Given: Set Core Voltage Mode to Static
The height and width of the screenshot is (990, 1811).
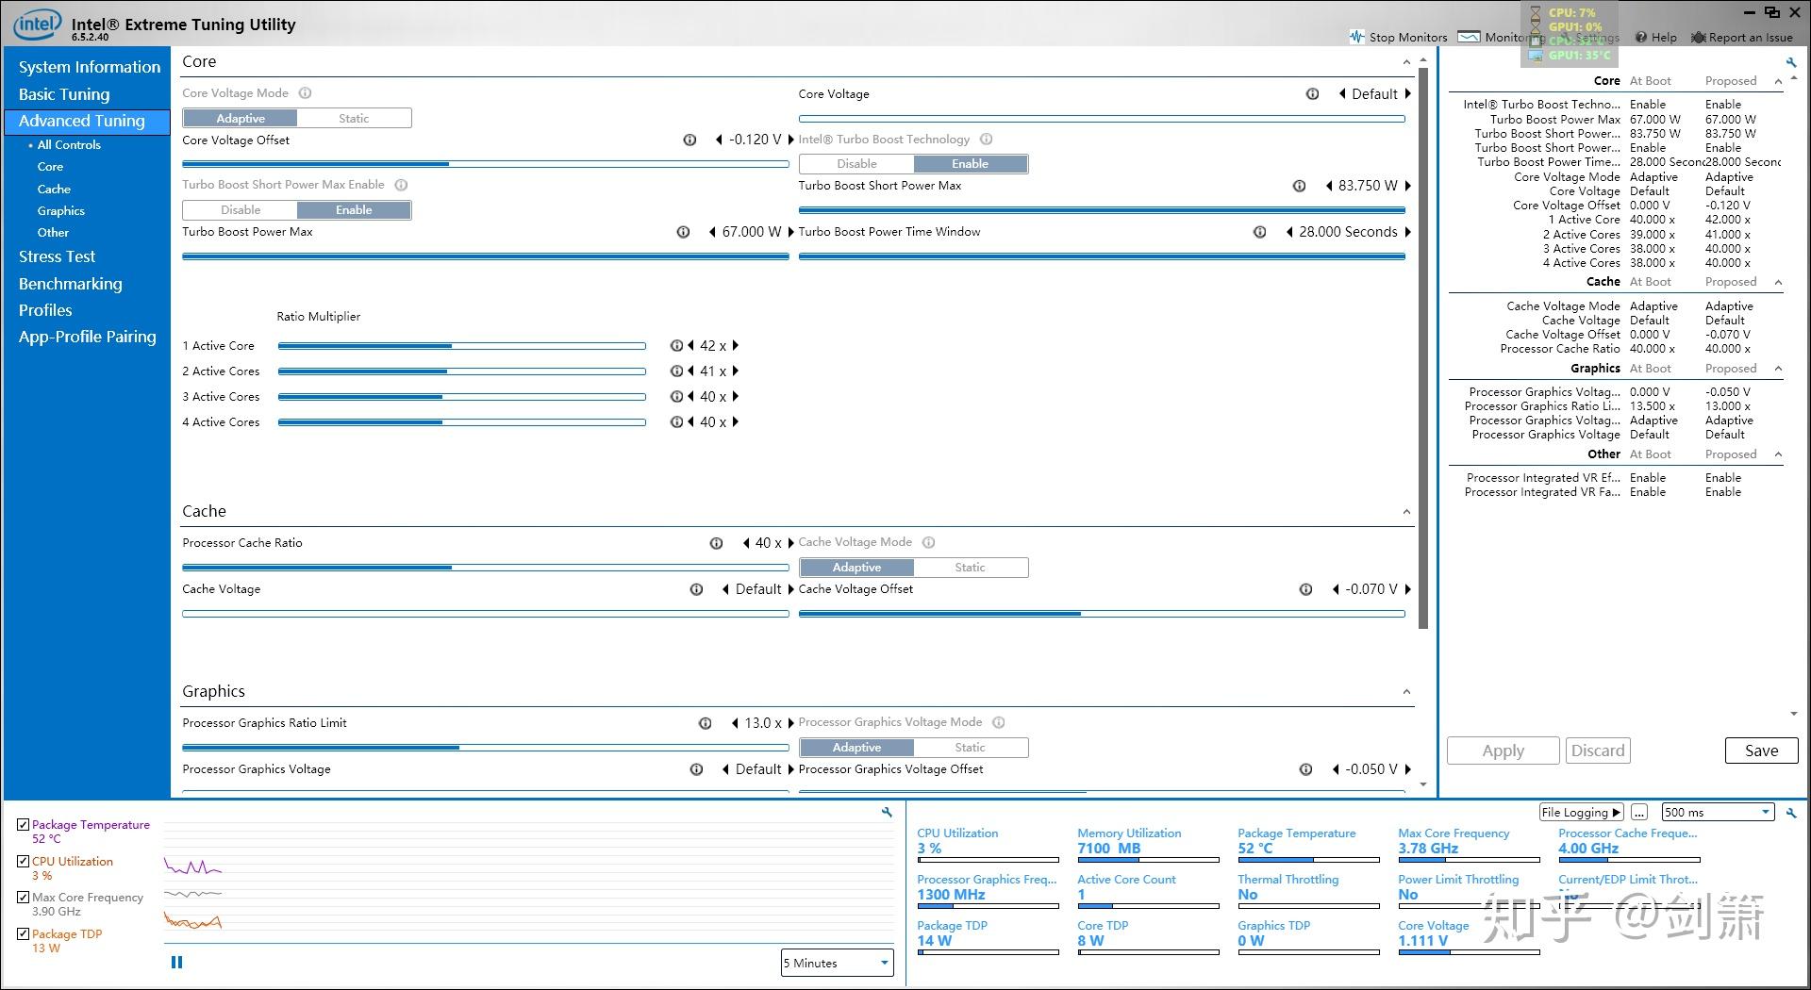Looking at the screenshot, I should point(354,119).
